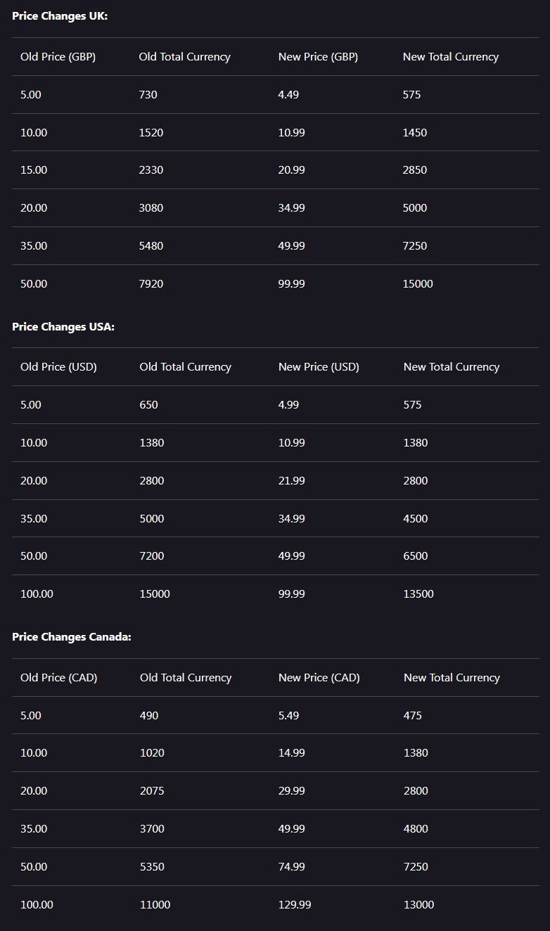Select the 'Old Price (CAD)' column header
The height and width of the screenshot is (931, 550).
[58, 678]
